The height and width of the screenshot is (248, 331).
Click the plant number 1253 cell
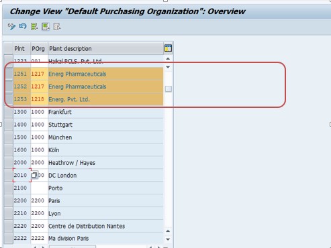point(21,99)
